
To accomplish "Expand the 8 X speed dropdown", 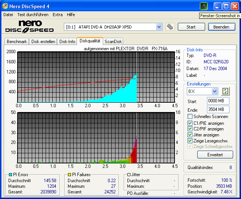I will [x=214, y=91].
